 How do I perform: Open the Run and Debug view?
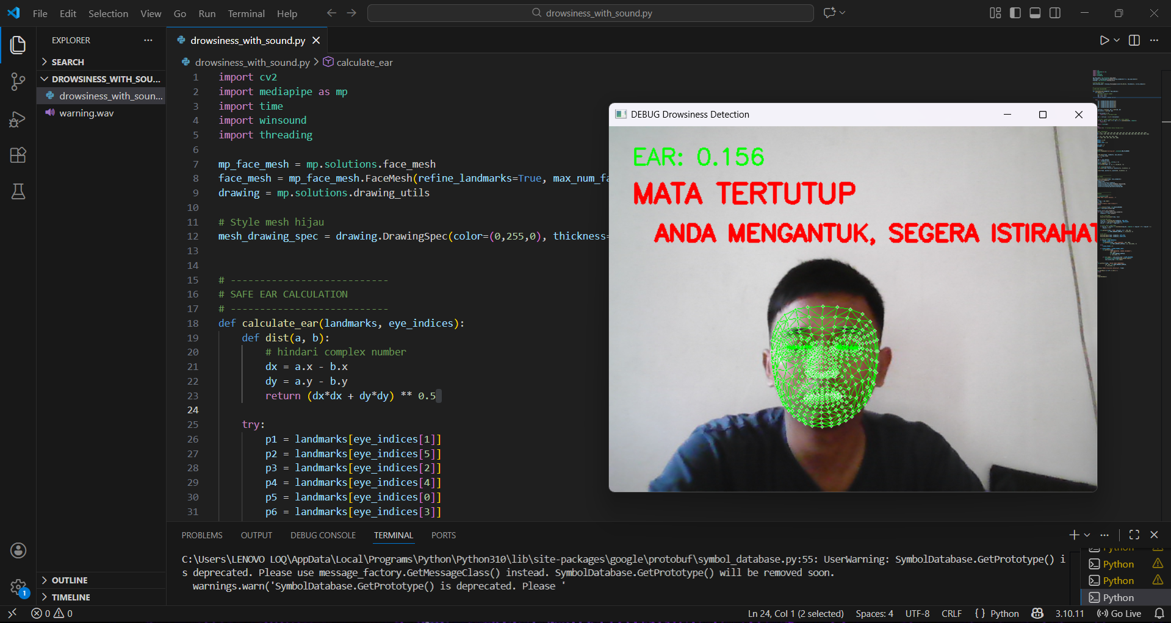tap(18, 119)
